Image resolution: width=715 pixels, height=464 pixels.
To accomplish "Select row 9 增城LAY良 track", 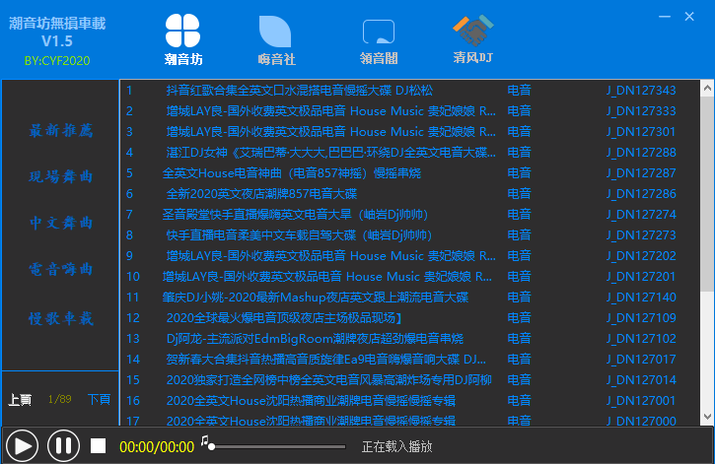I will tap(330, 256).
